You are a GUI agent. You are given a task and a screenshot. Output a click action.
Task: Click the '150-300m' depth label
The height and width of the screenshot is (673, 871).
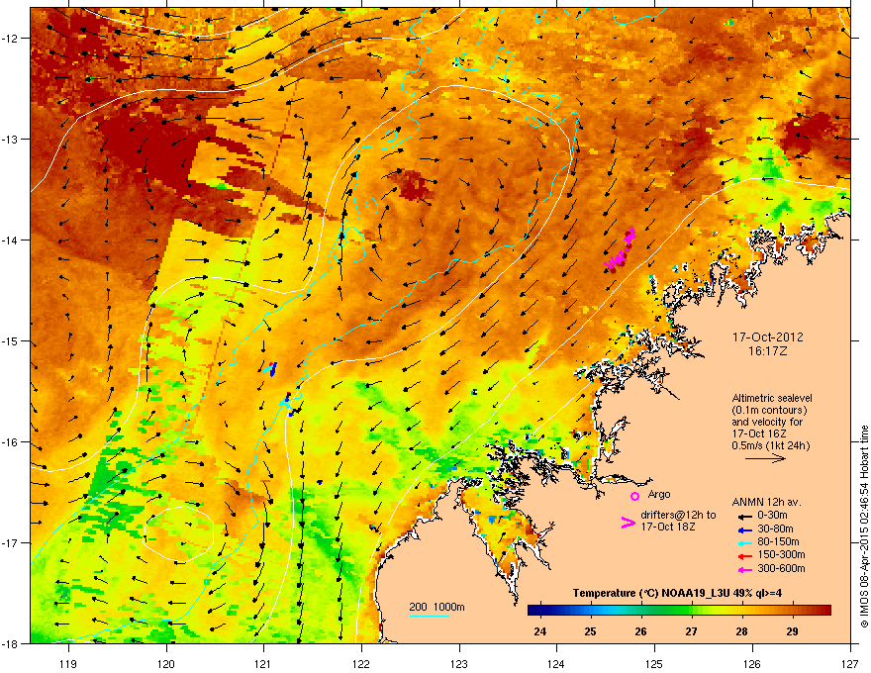781,554
